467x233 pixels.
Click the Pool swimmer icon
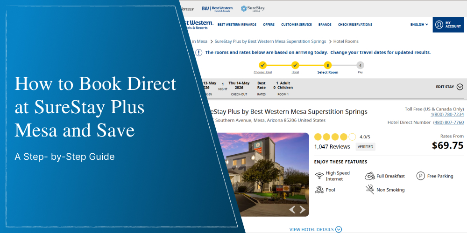pyautogui.click(x=319, y=190)
